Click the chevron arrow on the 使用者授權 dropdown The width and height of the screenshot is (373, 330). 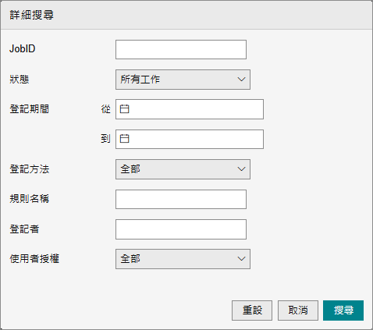point(241,259)
